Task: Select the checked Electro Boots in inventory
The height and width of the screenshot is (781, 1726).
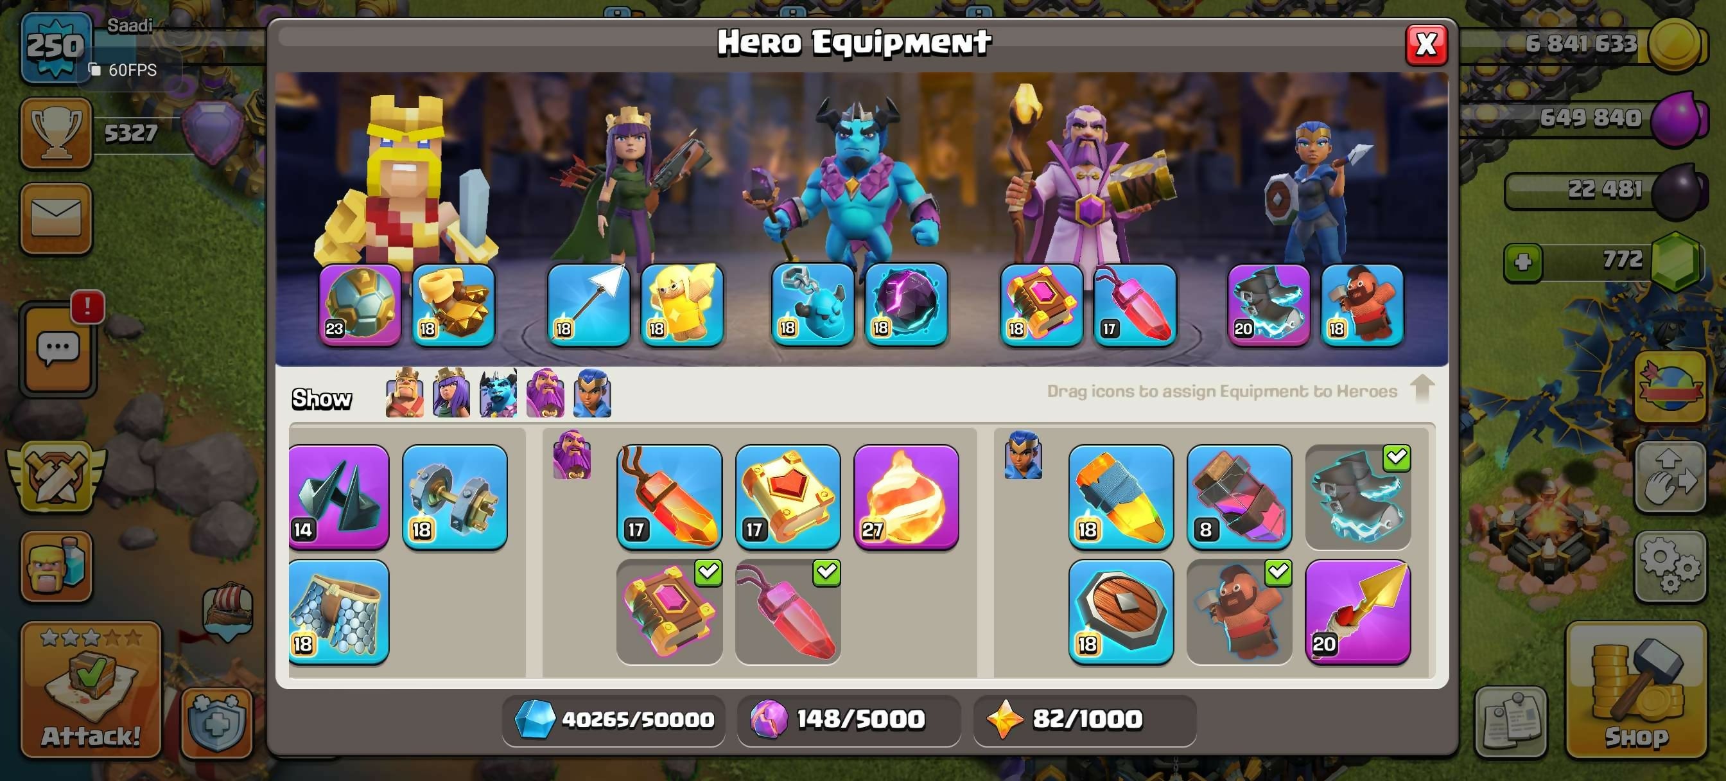Action: tap(1358, 496)
